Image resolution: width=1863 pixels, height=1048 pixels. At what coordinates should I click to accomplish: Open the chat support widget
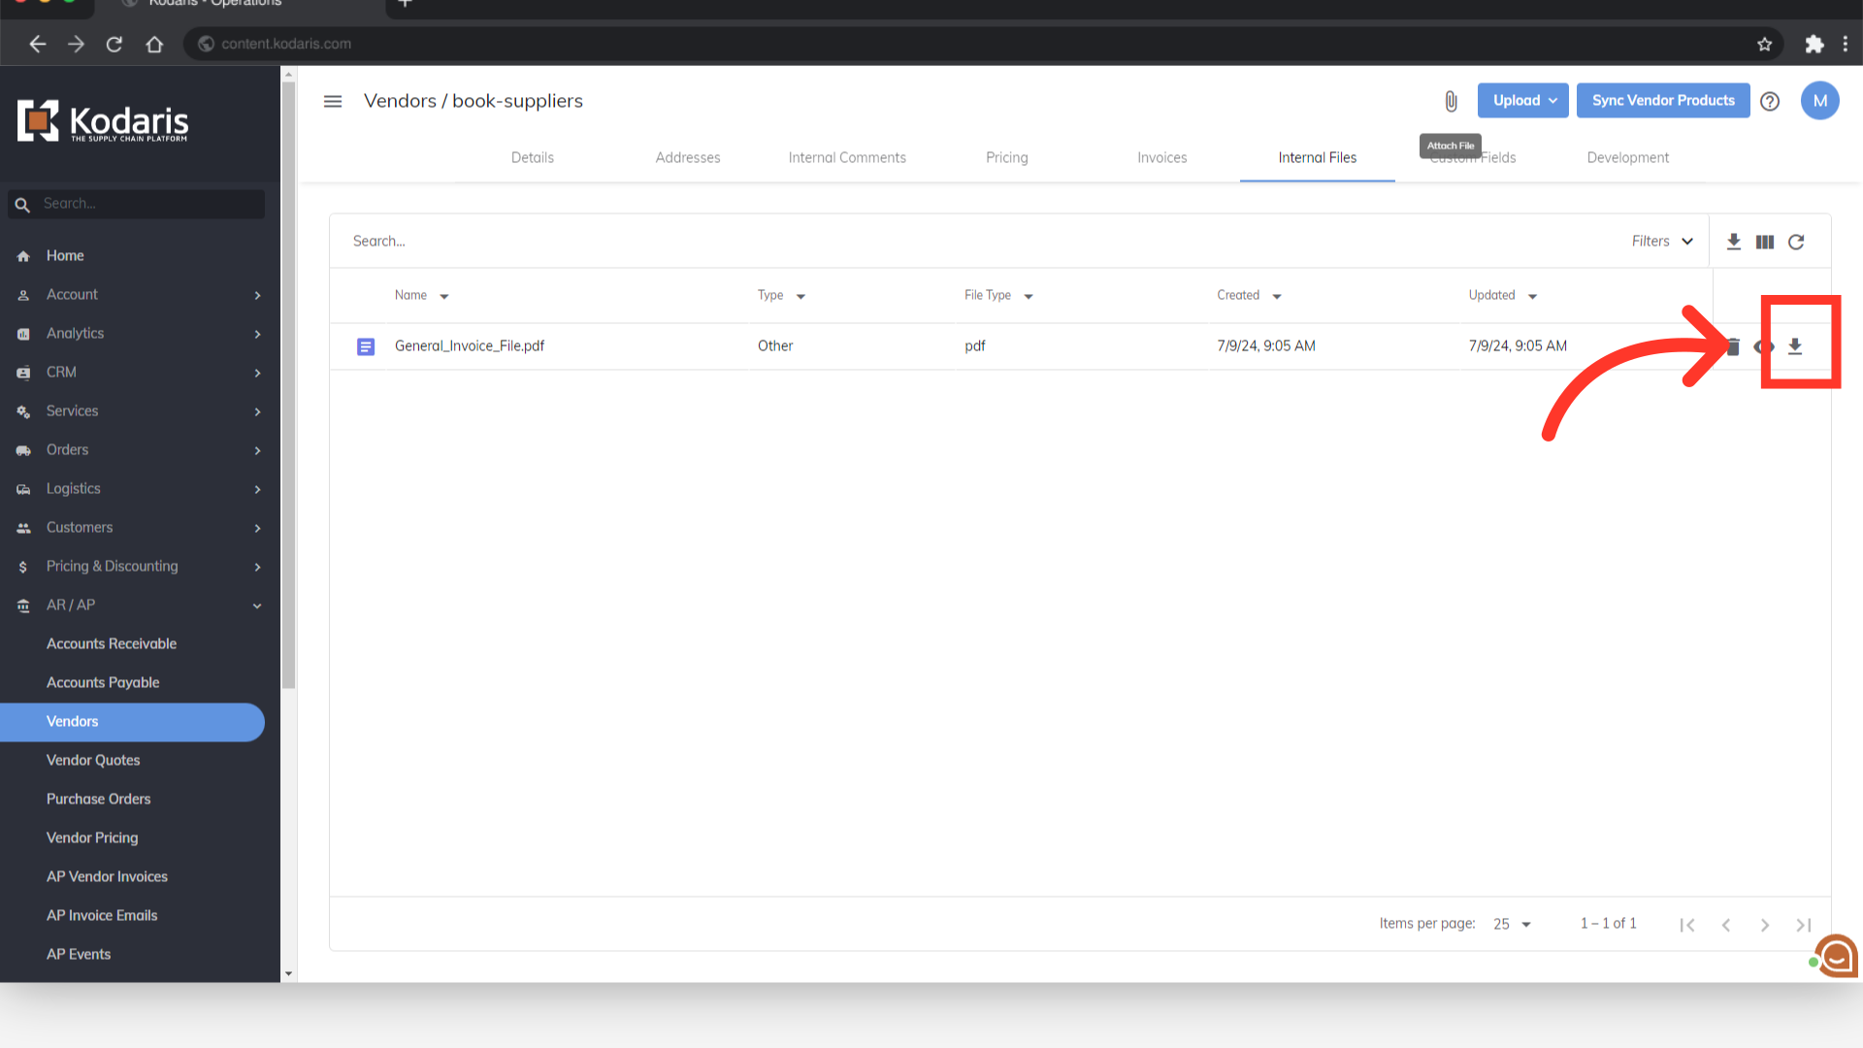[1836, 957]
